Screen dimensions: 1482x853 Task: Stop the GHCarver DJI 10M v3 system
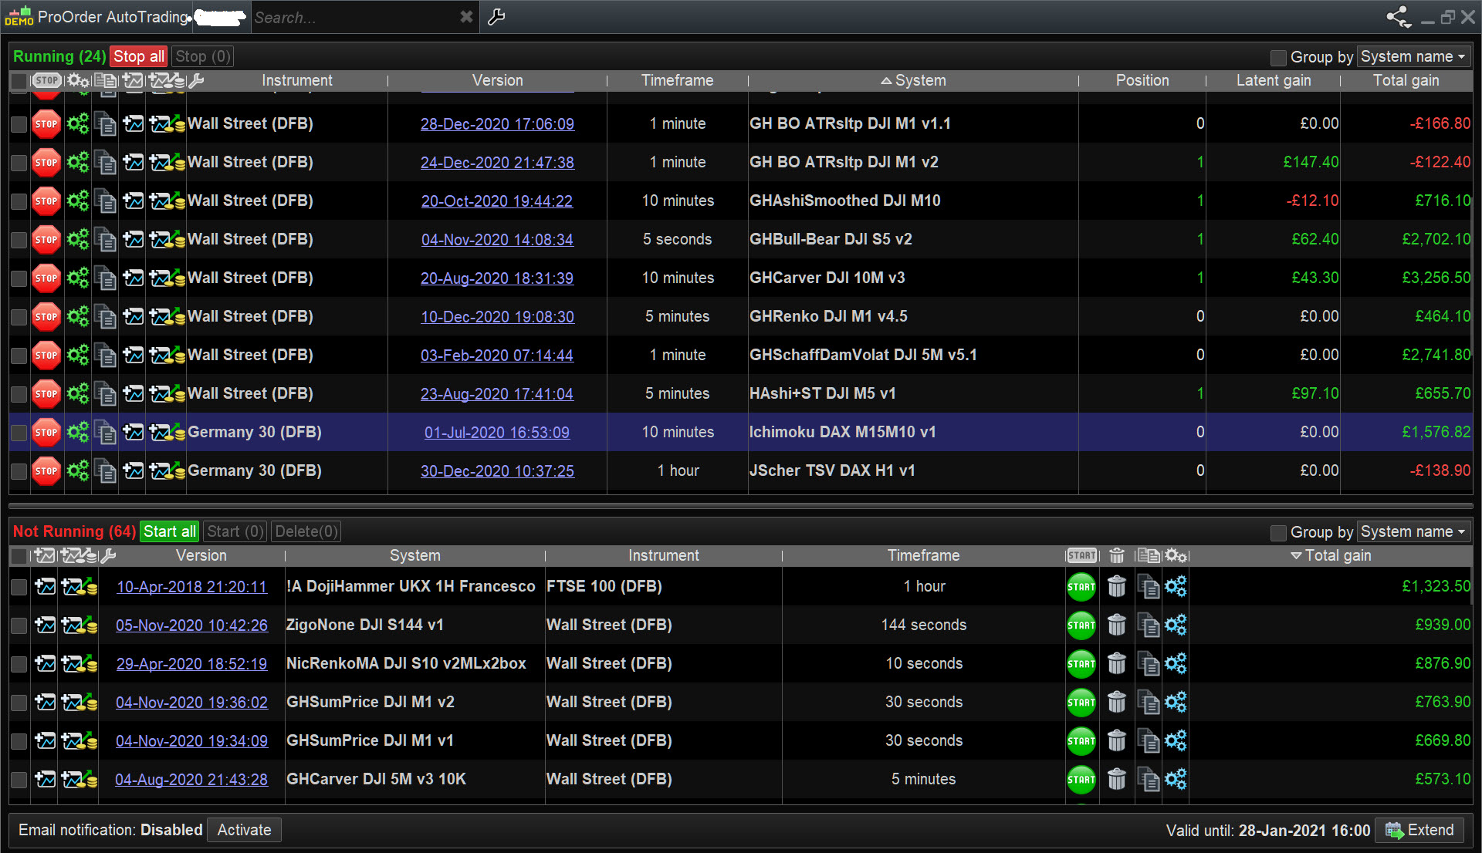point(46,278)
